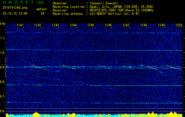Click the 1247 time marker
The image size is (185, 117).
pos(126,25)
